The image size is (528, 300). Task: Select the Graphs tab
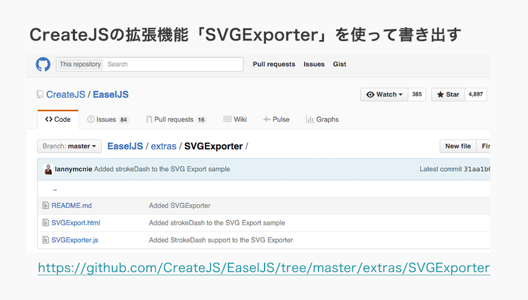322,119
